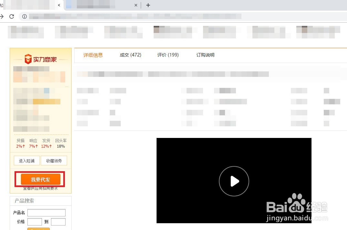Close the second browser tab
347x230 pixels.
136,5
